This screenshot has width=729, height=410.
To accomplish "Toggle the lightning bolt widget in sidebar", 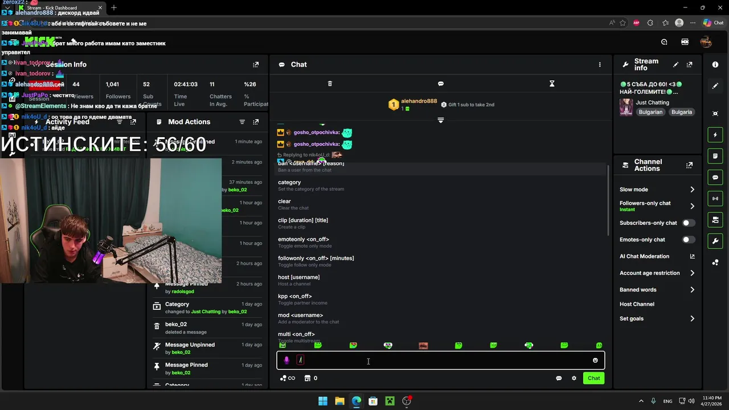I will point(715,135).
